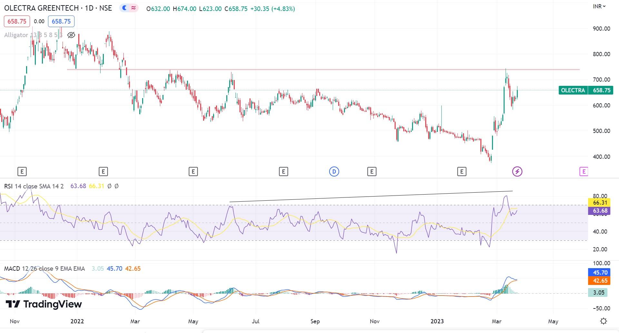Click the 2023 year label on time axis
The width and height of the screenshot is (619, 333).
437,321
